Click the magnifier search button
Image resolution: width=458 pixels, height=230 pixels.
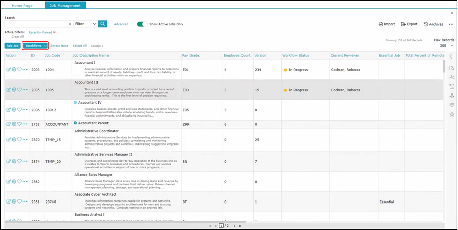coord(103,24)
